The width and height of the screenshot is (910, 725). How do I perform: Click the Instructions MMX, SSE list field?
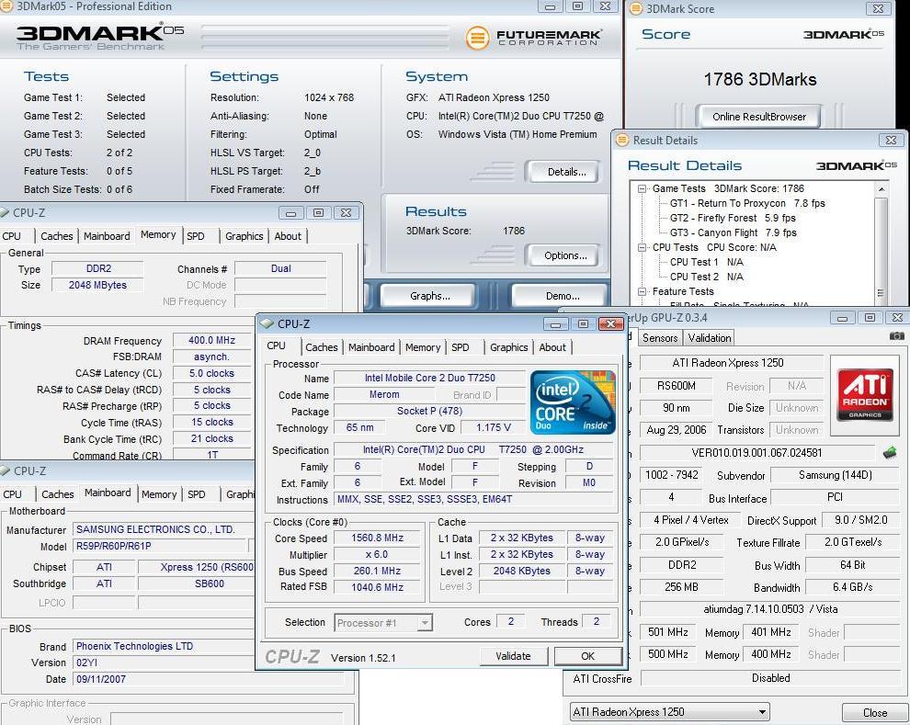pyautogui.click(x=473, y=499)
